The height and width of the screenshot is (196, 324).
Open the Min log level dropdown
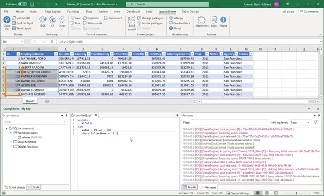click(x=300, y=122)
